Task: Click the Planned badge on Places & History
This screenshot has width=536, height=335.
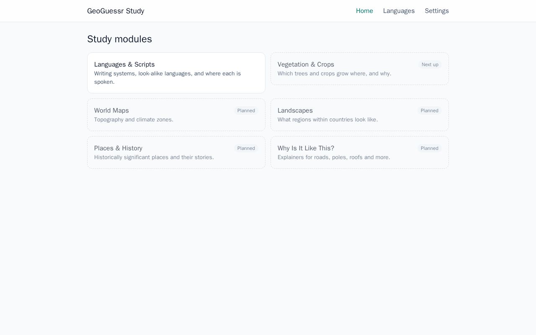Action: (x=246, y=148)
